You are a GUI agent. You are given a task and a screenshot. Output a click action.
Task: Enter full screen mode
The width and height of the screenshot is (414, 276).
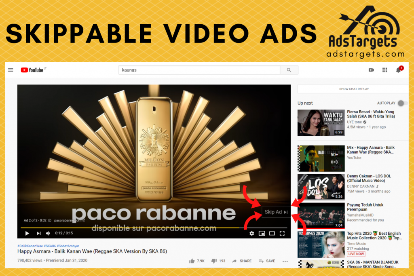point(282,233)
